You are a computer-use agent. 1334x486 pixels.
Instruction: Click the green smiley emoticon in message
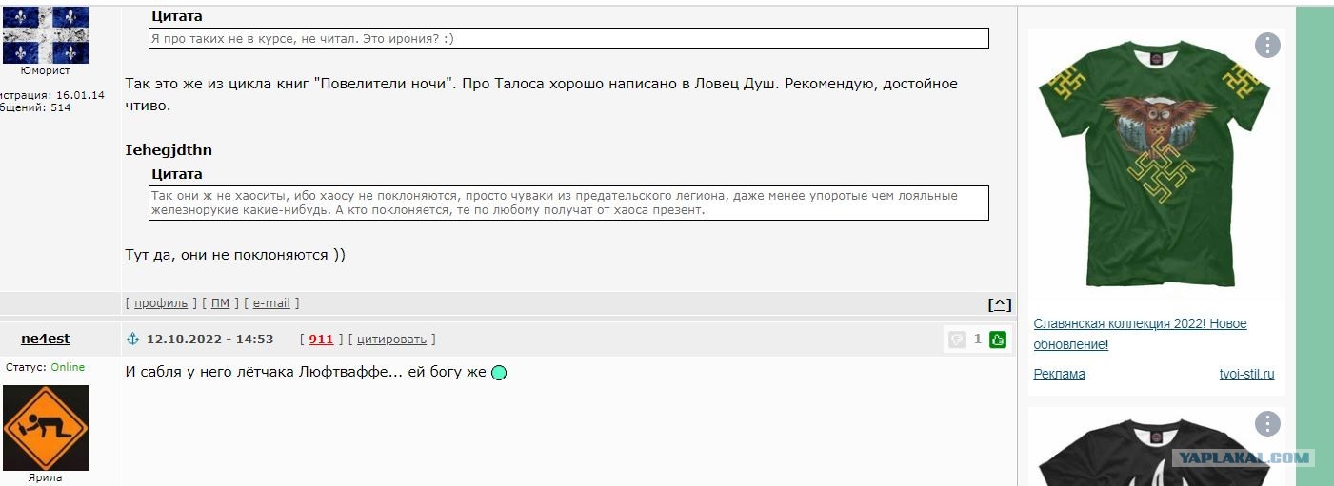click(498, 373)
